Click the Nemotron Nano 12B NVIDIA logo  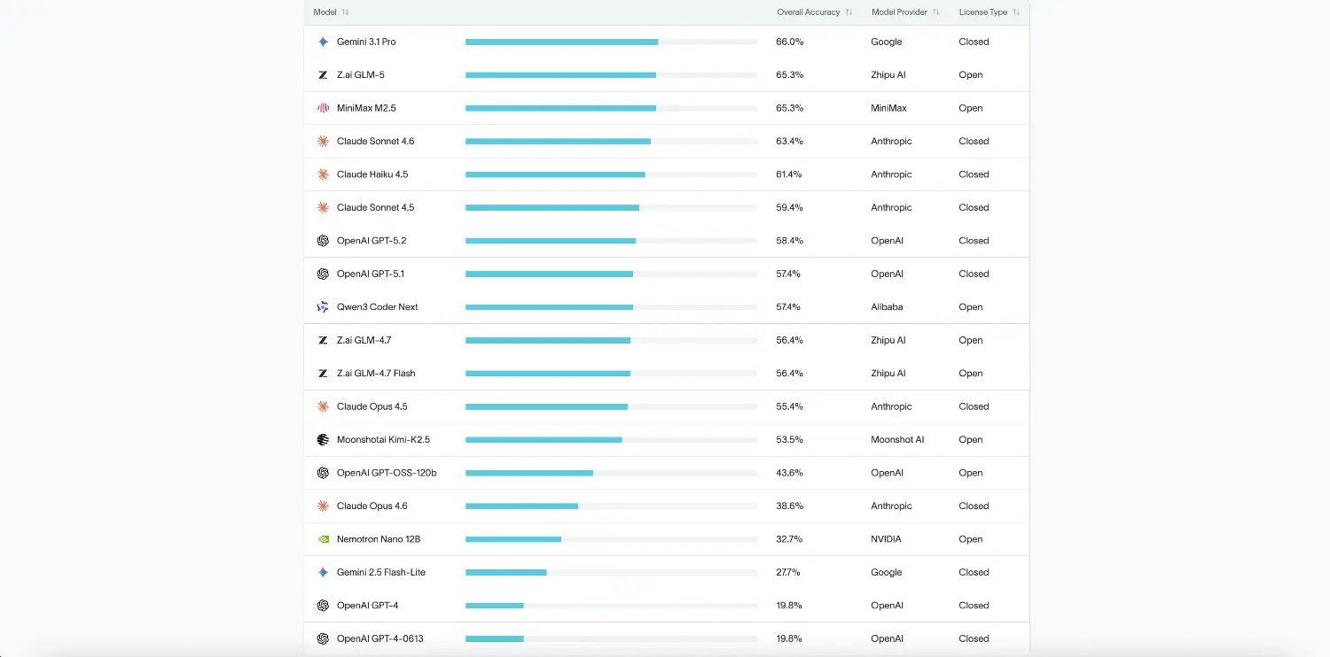coord(323,539)
